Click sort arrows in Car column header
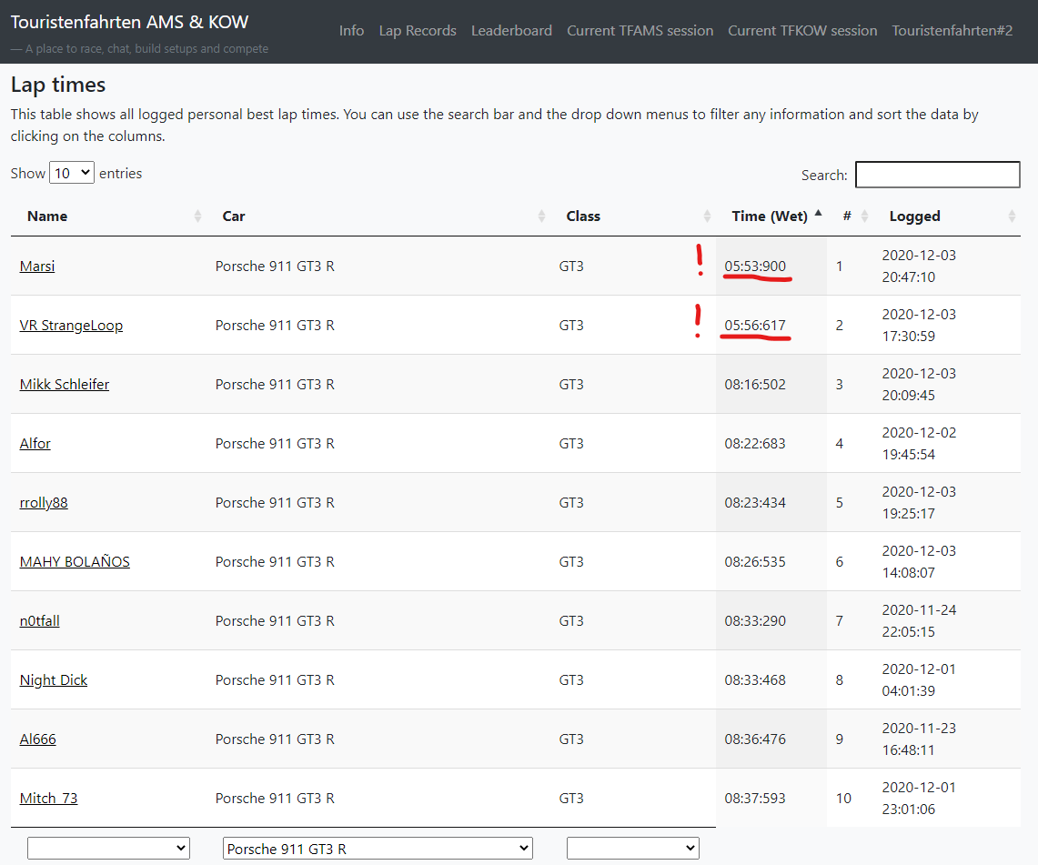The width and height of the screenshot is (1038, 865). pyautogui.click(x=542, y=216)
